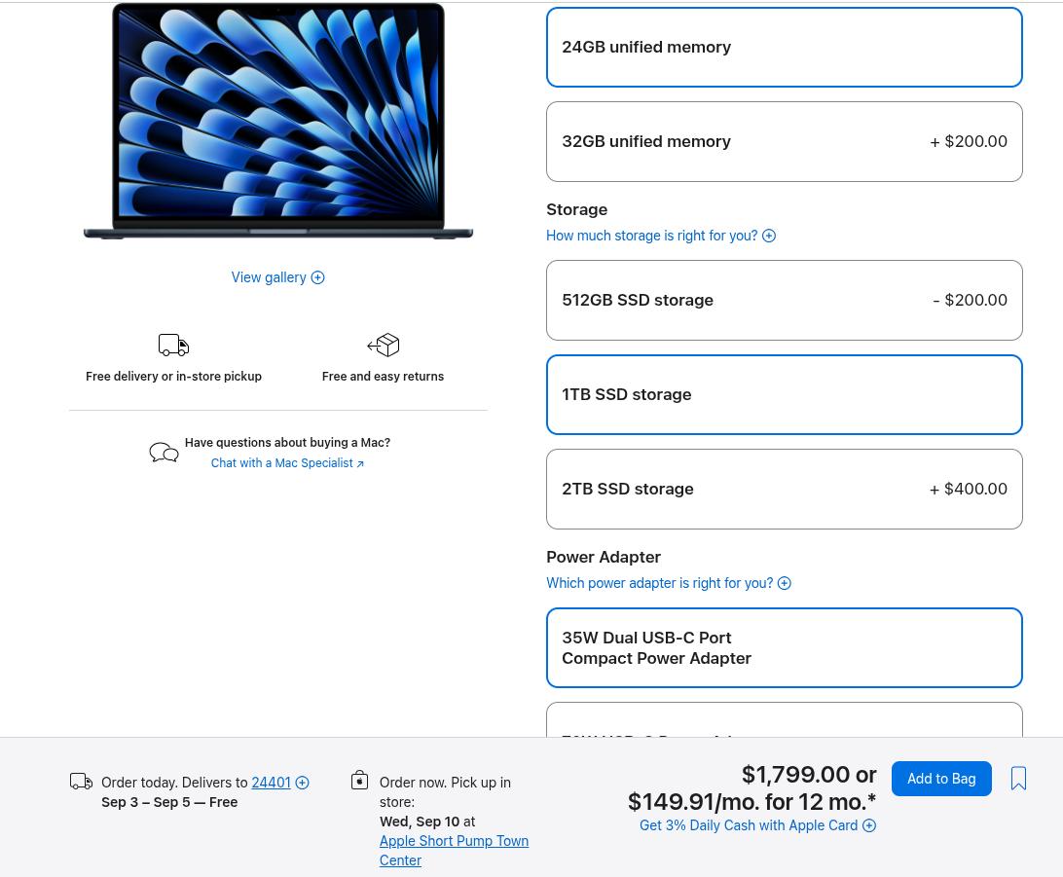Open Which power adapter is right for you
Image resolution: width=1063 pixels, height=877 pixels.
(x=660, y=583)
